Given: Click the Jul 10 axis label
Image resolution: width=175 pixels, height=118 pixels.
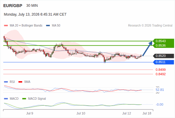Looking at the screenshot, I should (81, 114).
